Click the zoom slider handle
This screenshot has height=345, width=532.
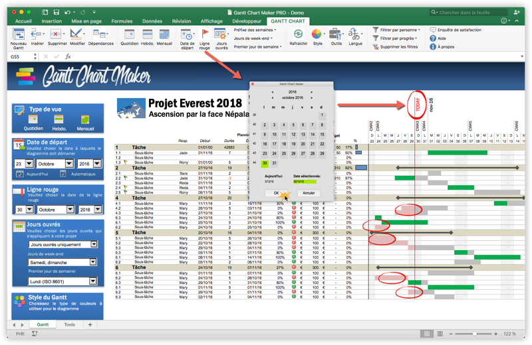[x=474, y=334]
